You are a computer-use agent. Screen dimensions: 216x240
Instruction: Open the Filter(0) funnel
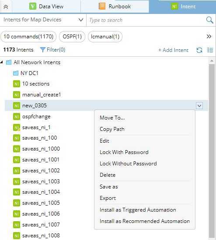click(52, 50)
